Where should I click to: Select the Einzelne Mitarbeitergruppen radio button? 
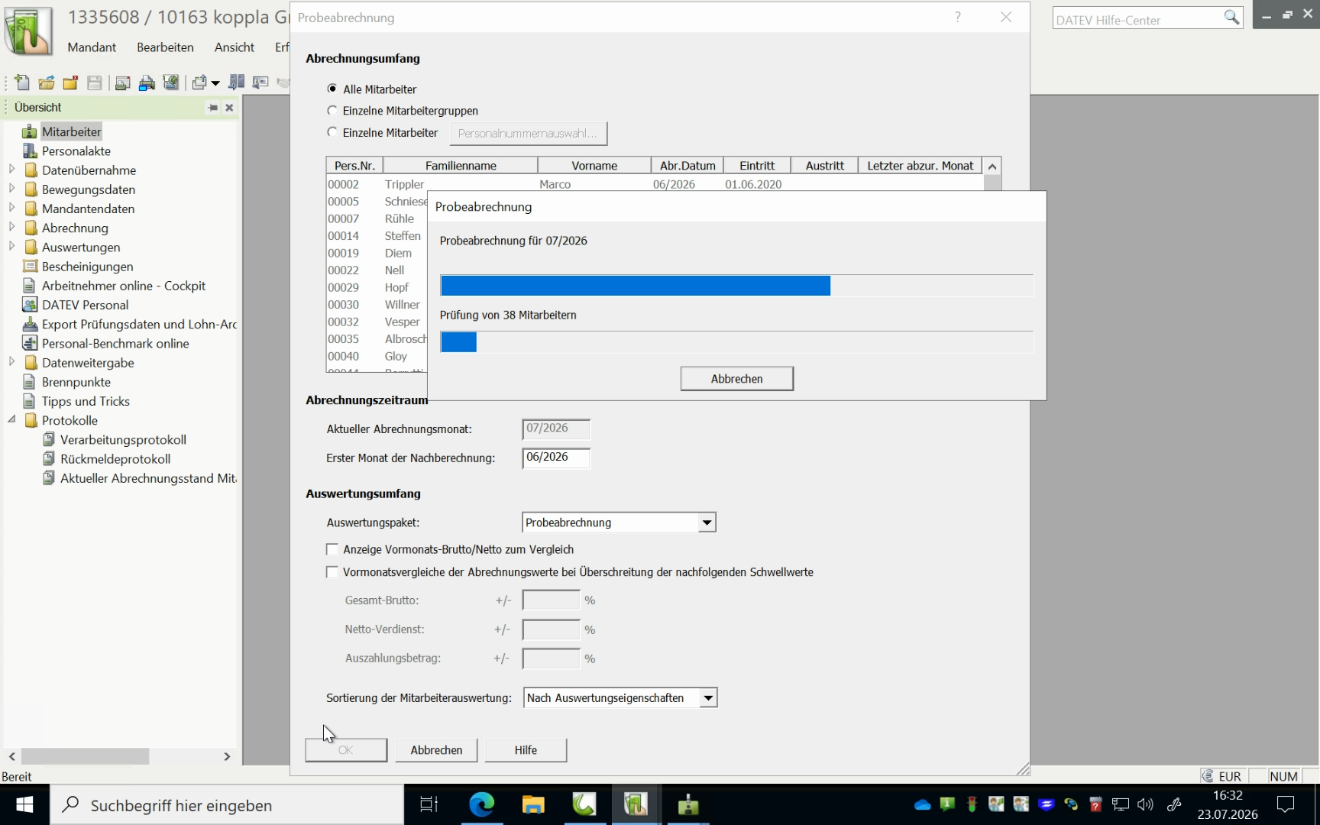332,111
